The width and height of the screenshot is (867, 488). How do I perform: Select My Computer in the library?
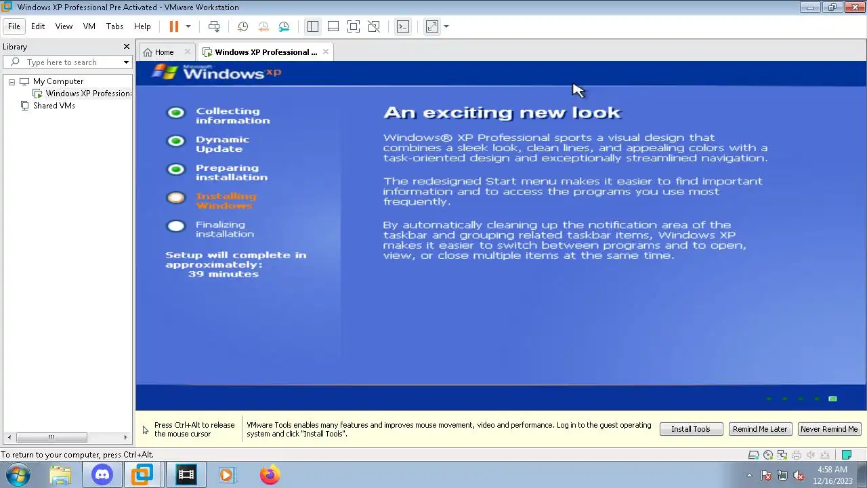58,81
